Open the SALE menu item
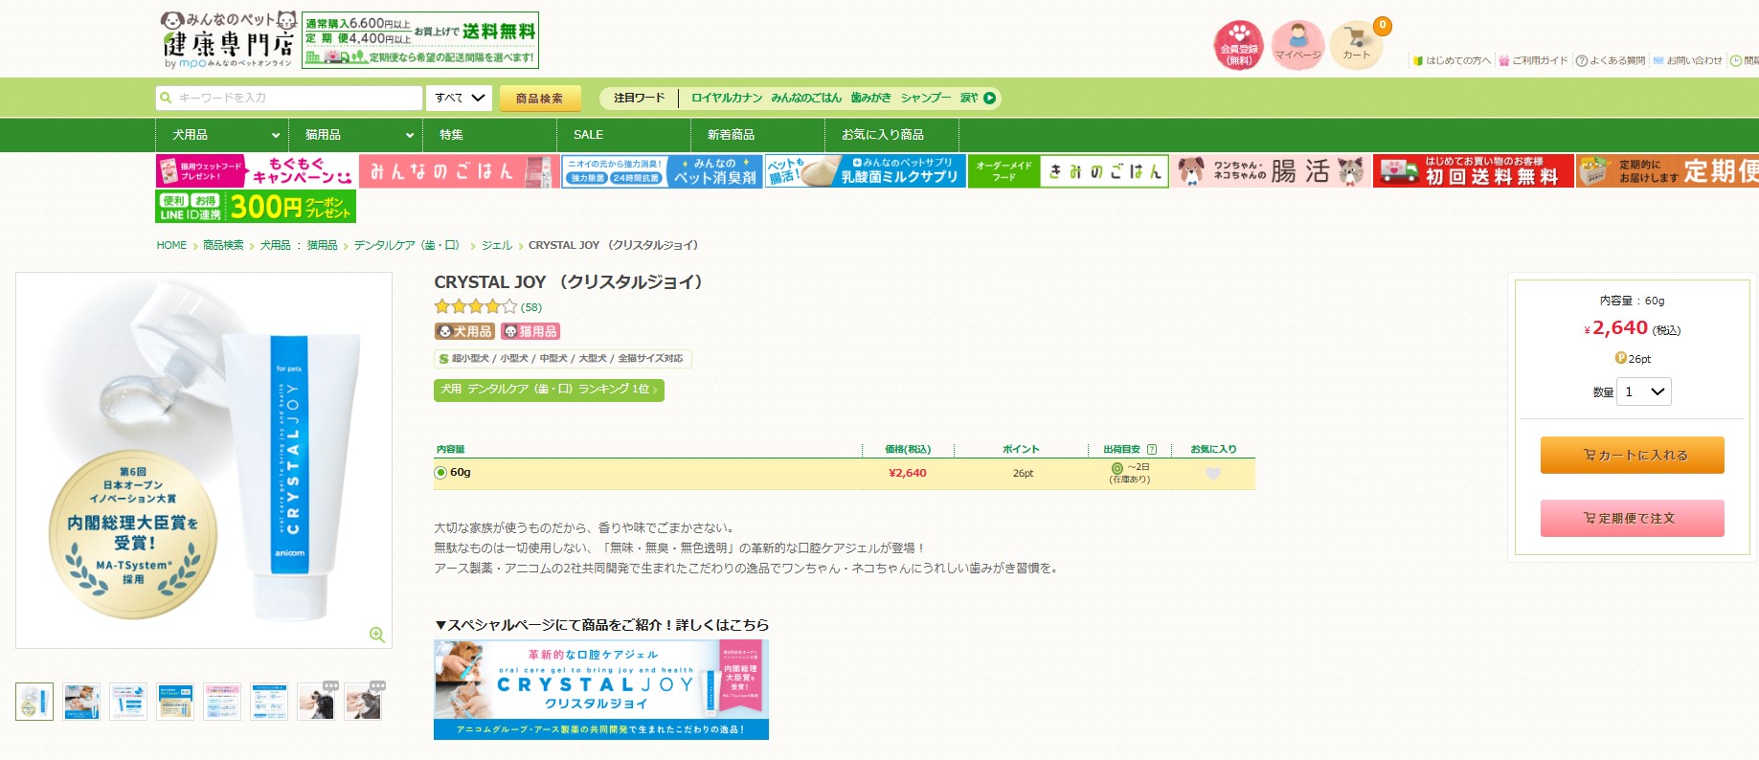 [x=624, y=135]
